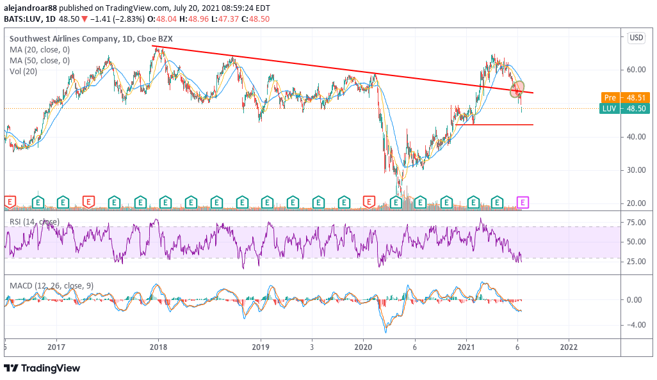The height and width of the screenshot is (380, 657).
Task: Click the 2017 time axis label
Action: click(56, 347)
